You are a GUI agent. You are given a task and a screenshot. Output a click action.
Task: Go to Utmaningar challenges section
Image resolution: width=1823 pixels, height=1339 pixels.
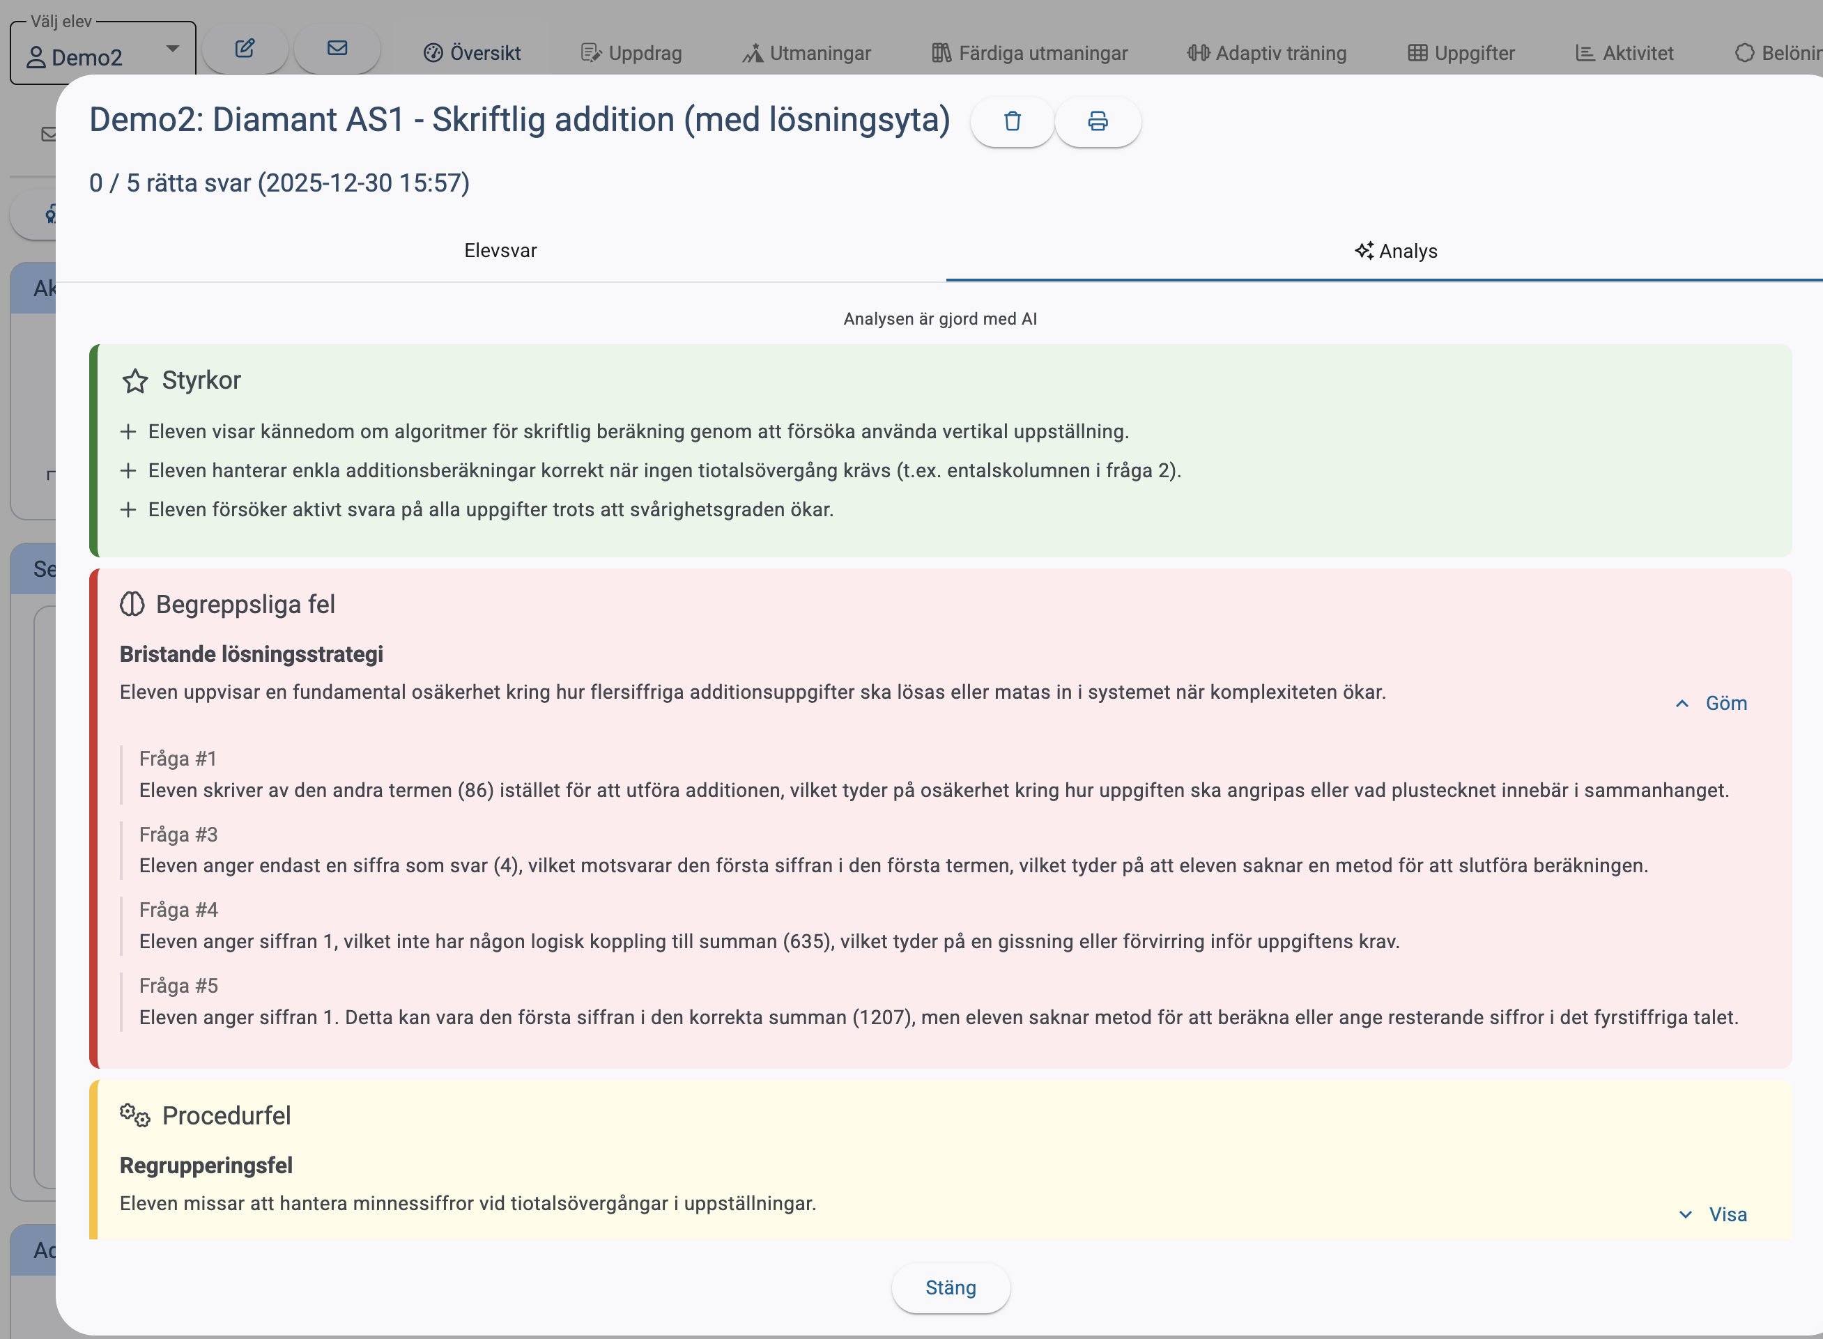pos(806,54)
